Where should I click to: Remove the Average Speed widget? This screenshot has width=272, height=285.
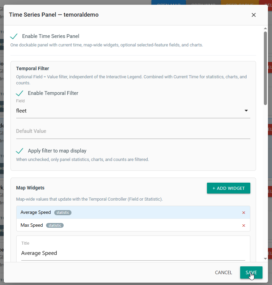tap(244, 213)
